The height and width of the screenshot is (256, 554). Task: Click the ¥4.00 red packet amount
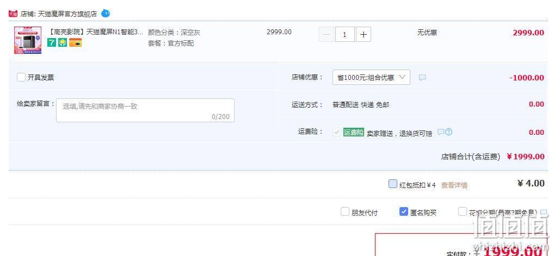coord(531,183)
